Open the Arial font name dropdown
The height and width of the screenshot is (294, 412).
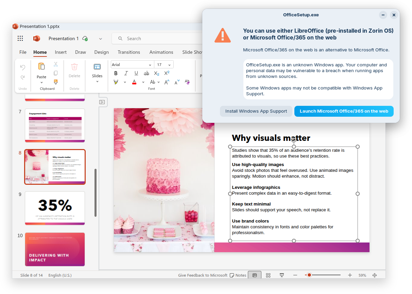[x=150, y=64]
